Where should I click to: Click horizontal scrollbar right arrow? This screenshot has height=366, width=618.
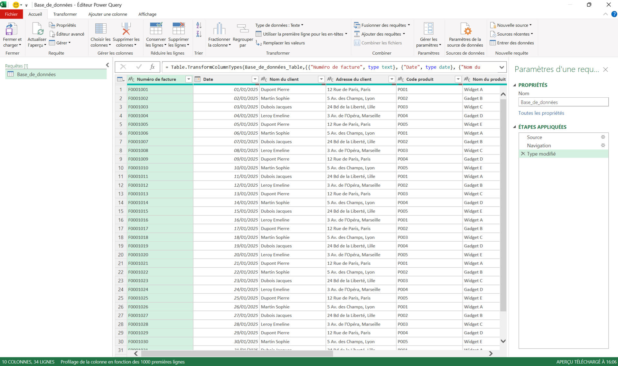click(491, 353)
